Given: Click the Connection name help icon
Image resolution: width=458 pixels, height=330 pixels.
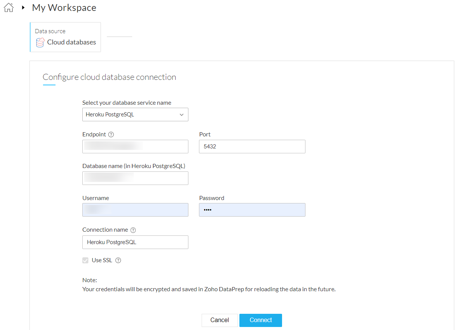Looking at the screenshot, I should pyautogui.click(x=133, y=230).
